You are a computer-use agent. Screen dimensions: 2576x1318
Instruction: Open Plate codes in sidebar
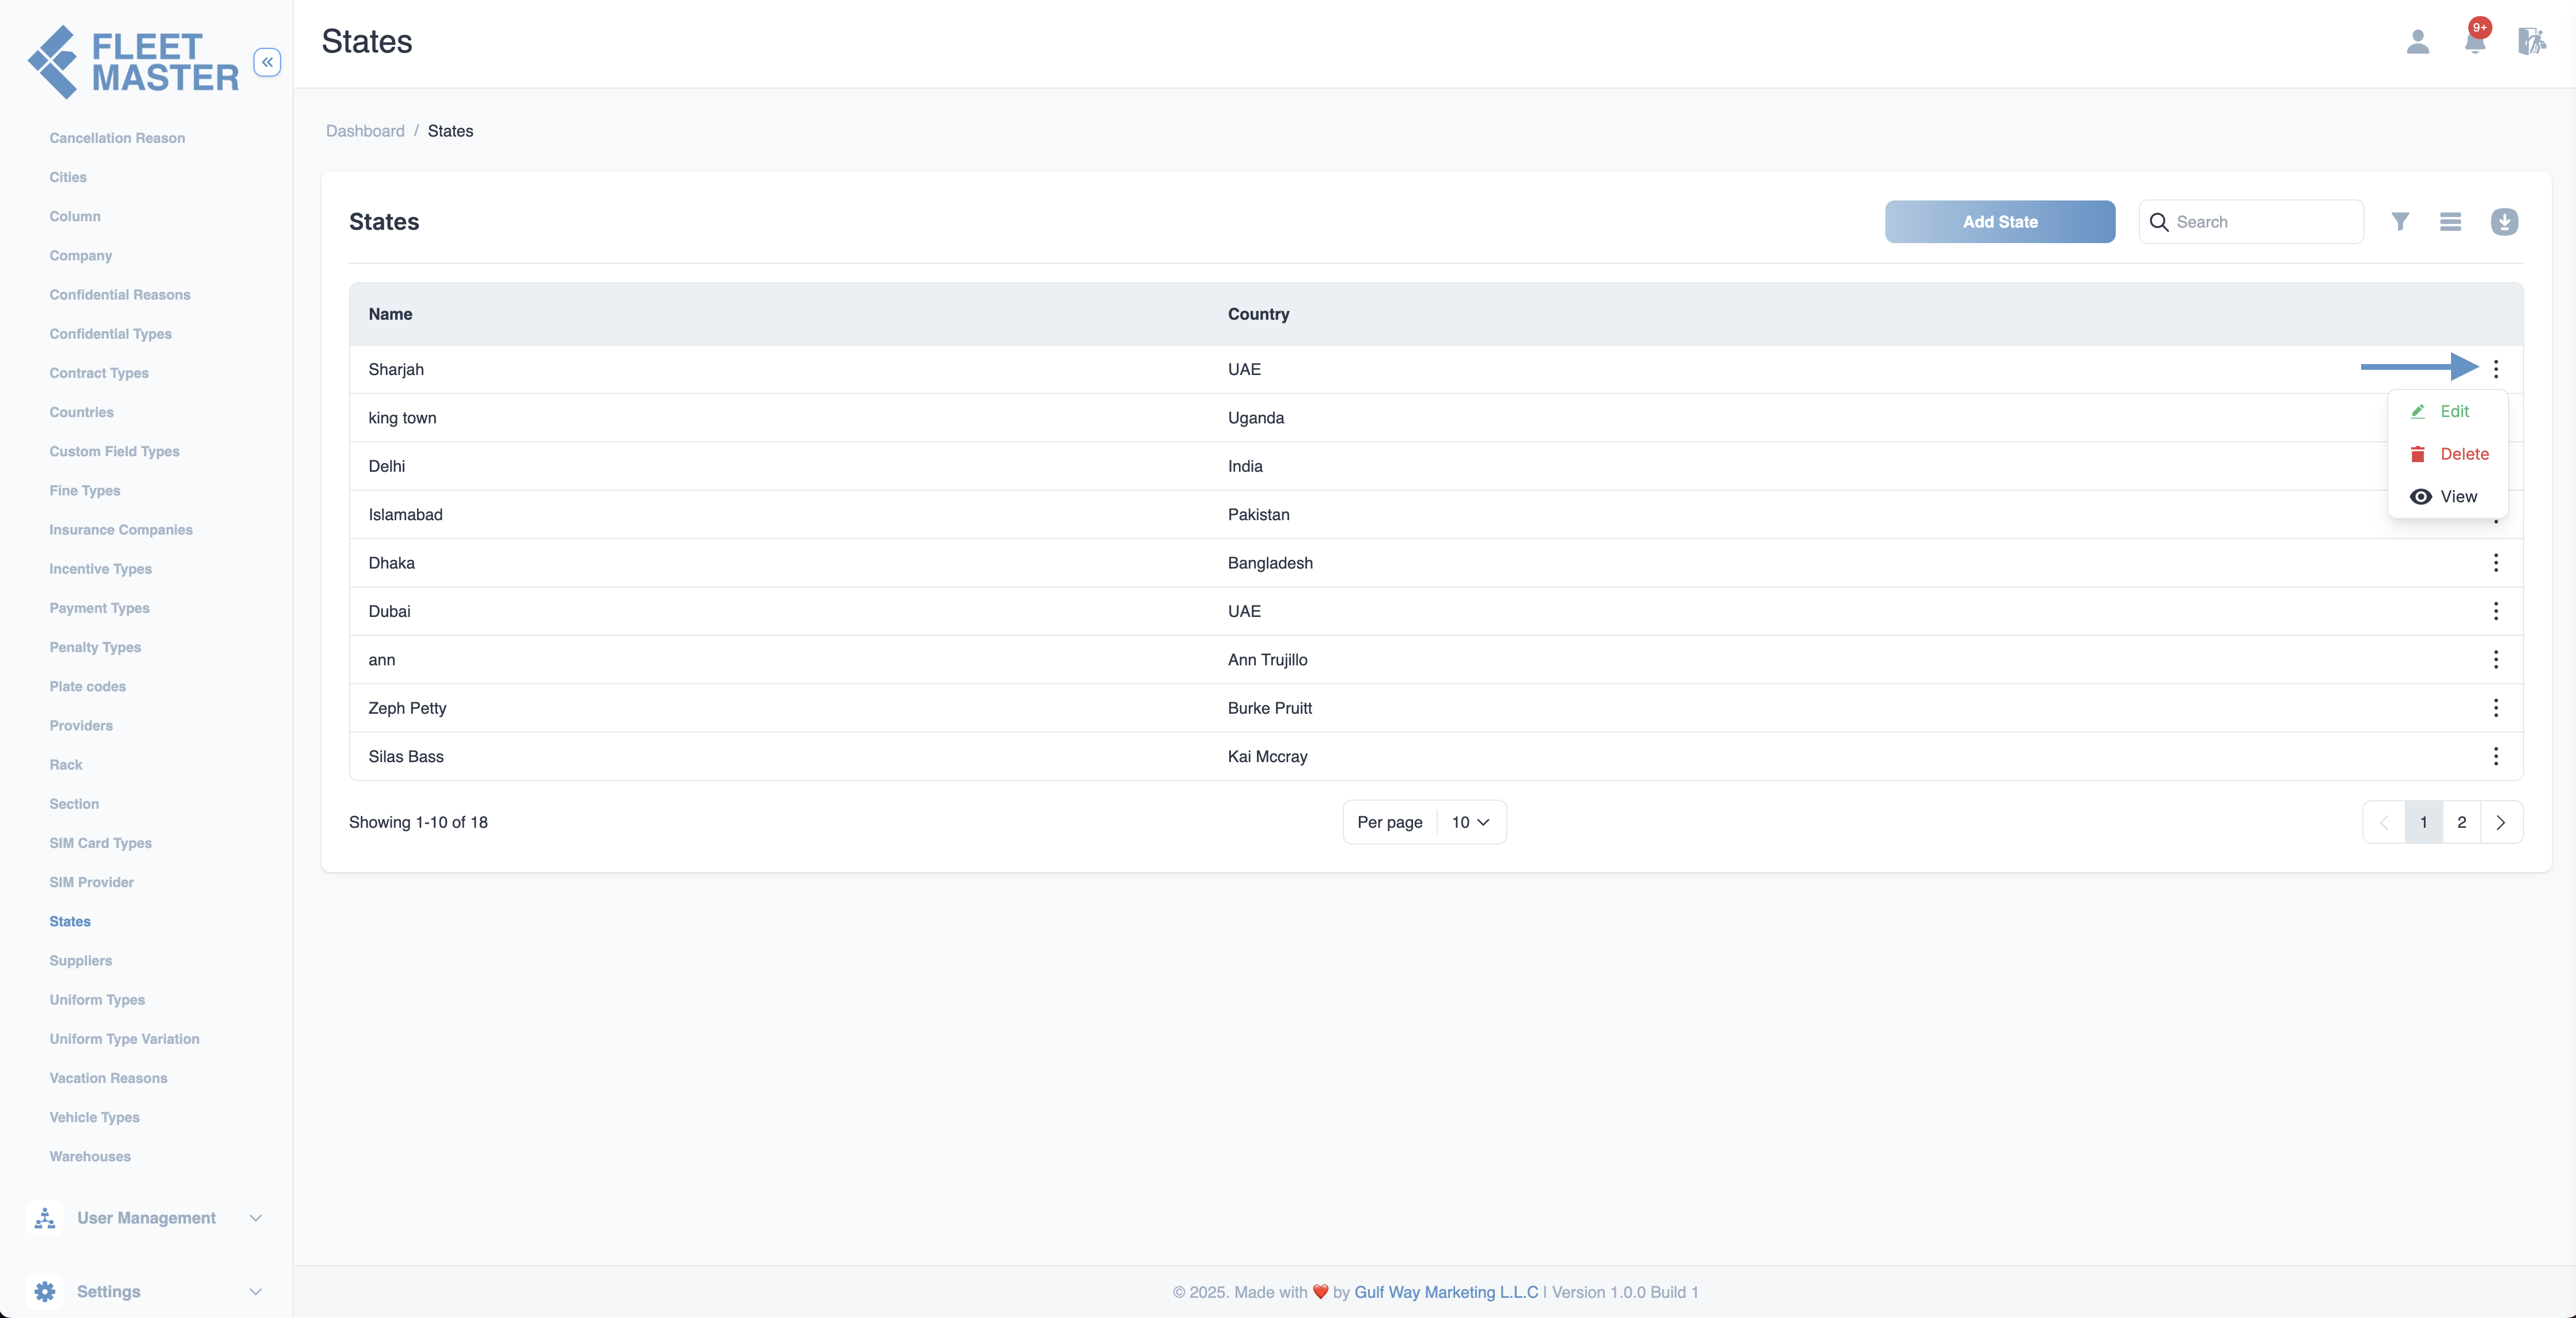click(x=88, y=687)
